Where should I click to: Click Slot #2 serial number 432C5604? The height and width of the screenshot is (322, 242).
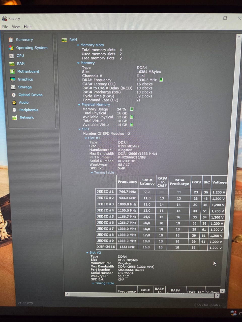(126, 273)
